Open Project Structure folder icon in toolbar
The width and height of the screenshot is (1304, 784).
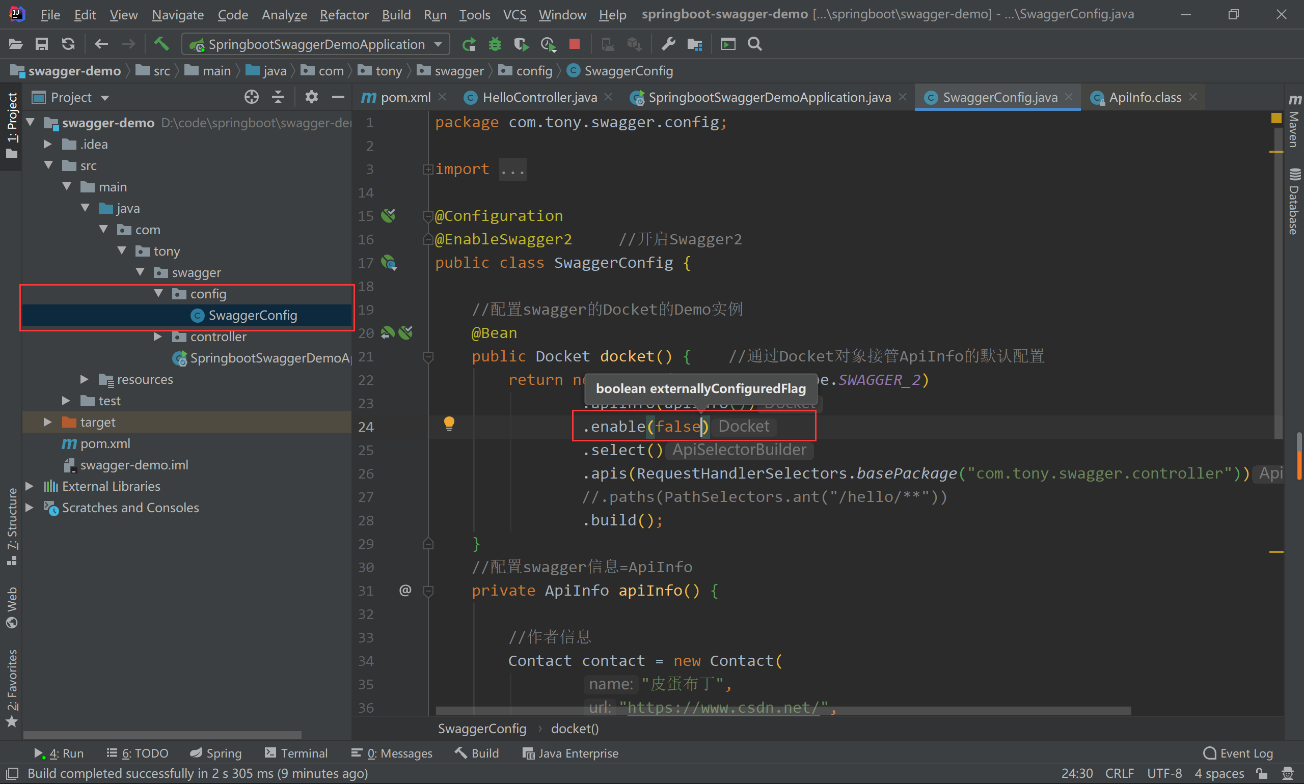click(x=695, y=44)
